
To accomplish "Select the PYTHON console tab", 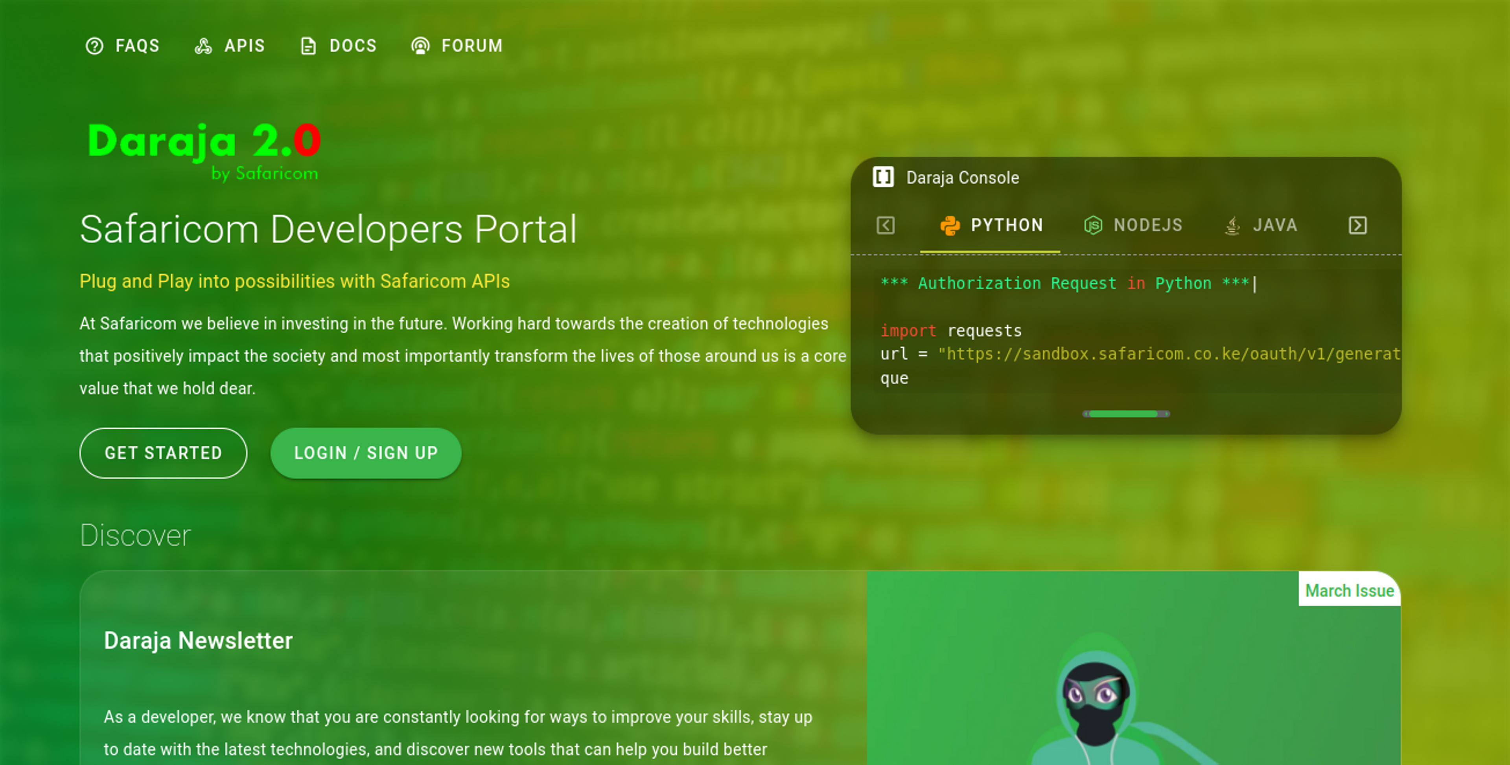I will pos(991,226).
